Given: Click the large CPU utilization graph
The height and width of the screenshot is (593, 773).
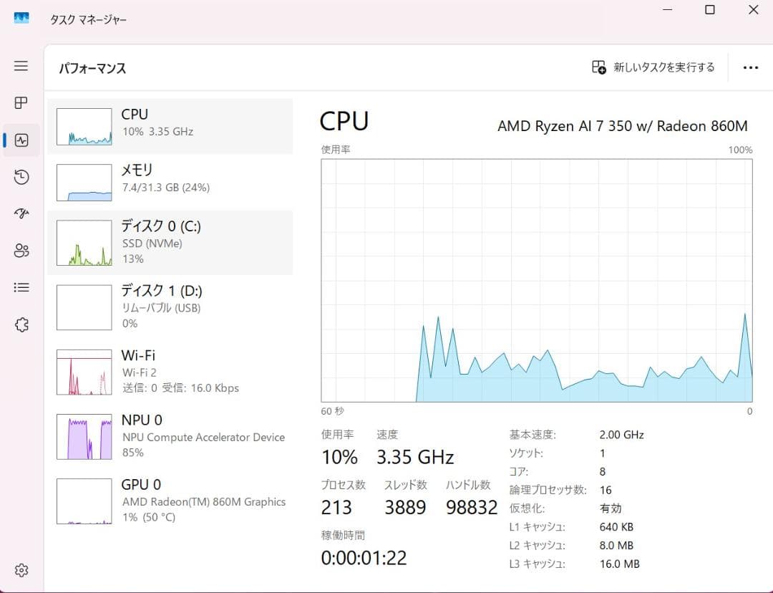Looking at the screenshot, I should point(537,279).
